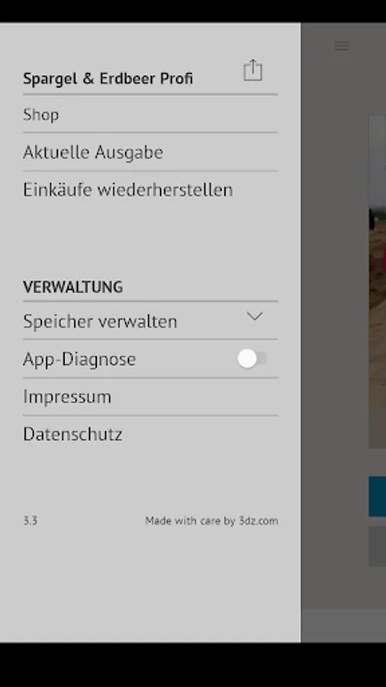This screenshot has width=386, height=687.
Task: Tap the version number 3.3
Action: pyautogui.click(x=31, y=521)
